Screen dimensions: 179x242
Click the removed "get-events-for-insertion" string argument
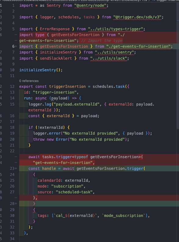pyautogui.click(x=63, y=163)
